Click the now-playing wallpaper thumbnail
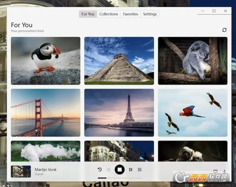The image size is (236, 187). (21, 172)
